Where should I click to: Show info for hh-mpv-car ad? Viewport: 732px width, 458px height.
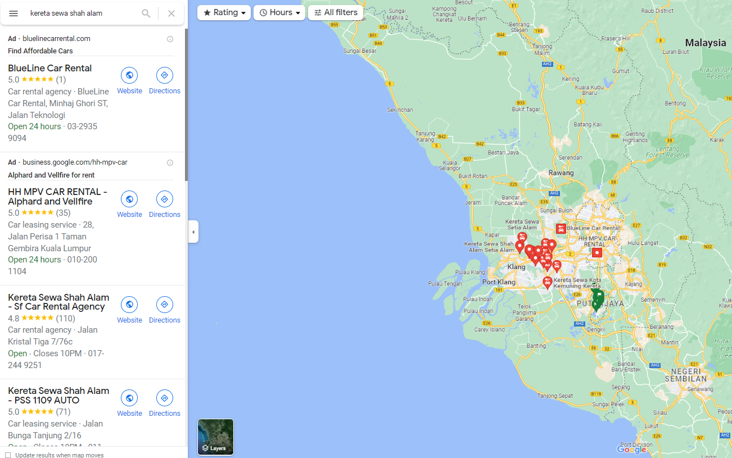point(170,162)
